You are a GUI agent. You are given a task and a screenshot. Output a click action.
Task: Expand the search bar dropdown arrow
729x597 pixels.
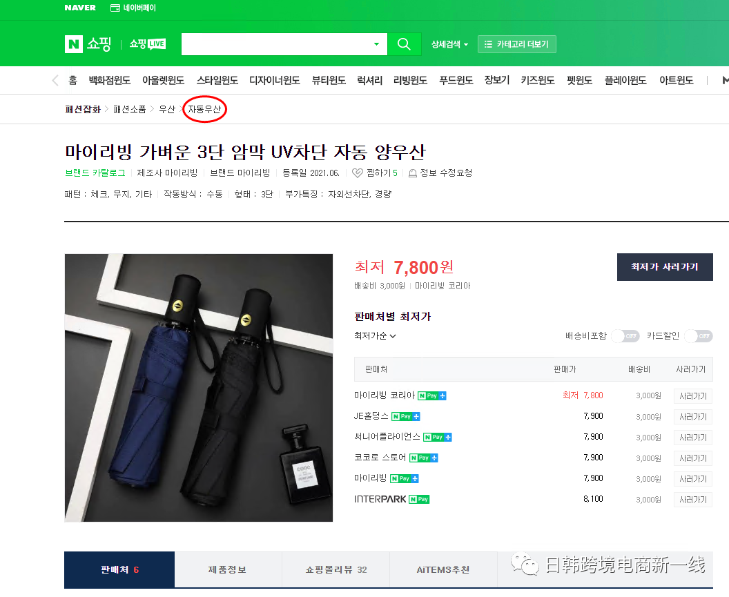pyautogui.click(x=376, y=43)
